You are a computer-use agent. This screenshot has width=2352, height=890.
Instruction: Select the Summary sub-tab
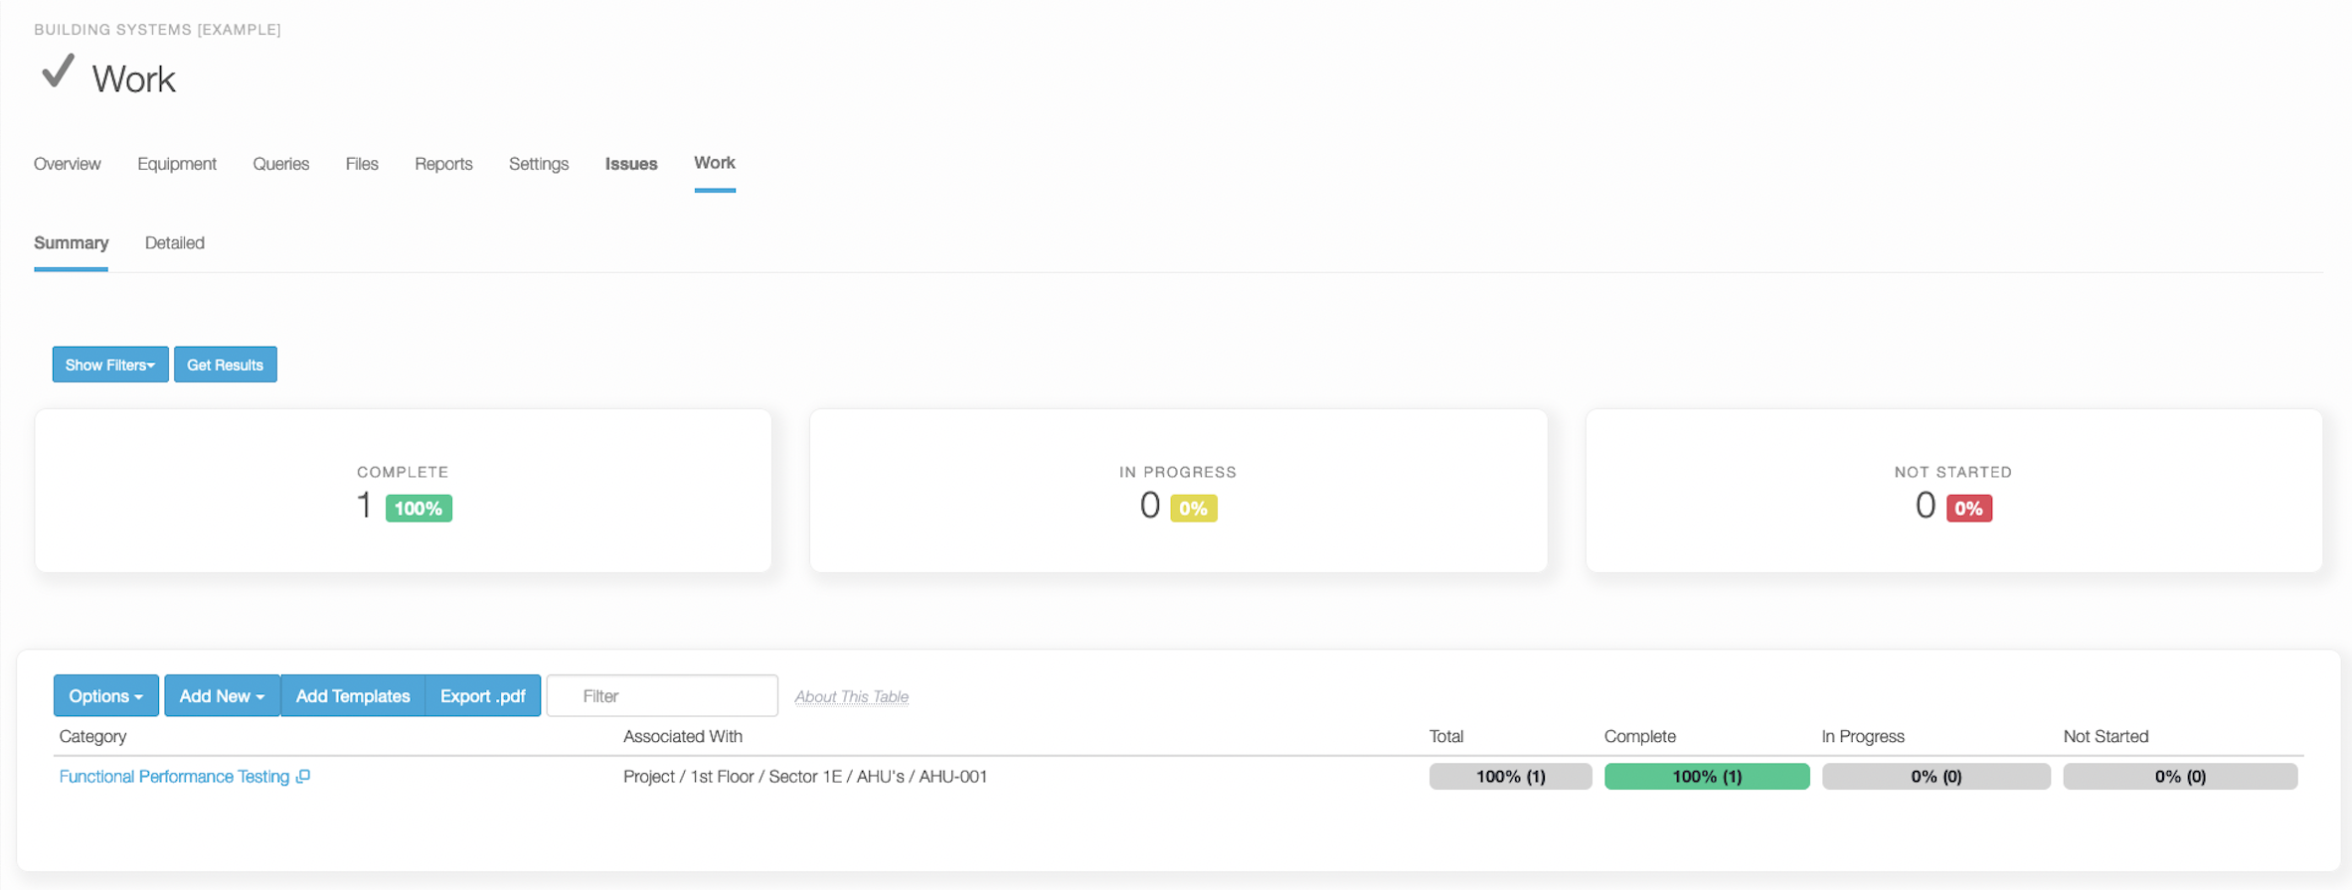pyautogui.click(x=72, y=243)
